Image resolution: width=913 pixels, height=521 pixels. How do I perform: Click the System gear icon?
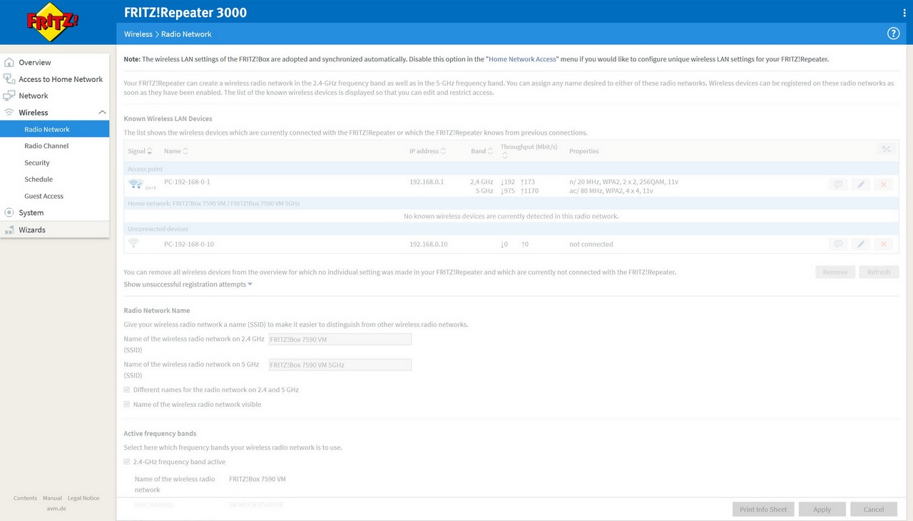tap(9, 212)
